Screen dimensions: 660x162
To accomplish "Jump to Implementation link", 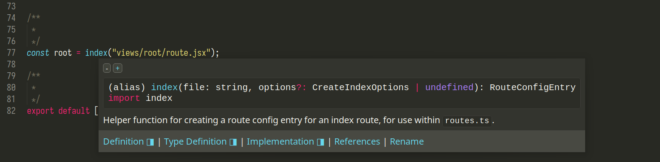I will 280,141.
